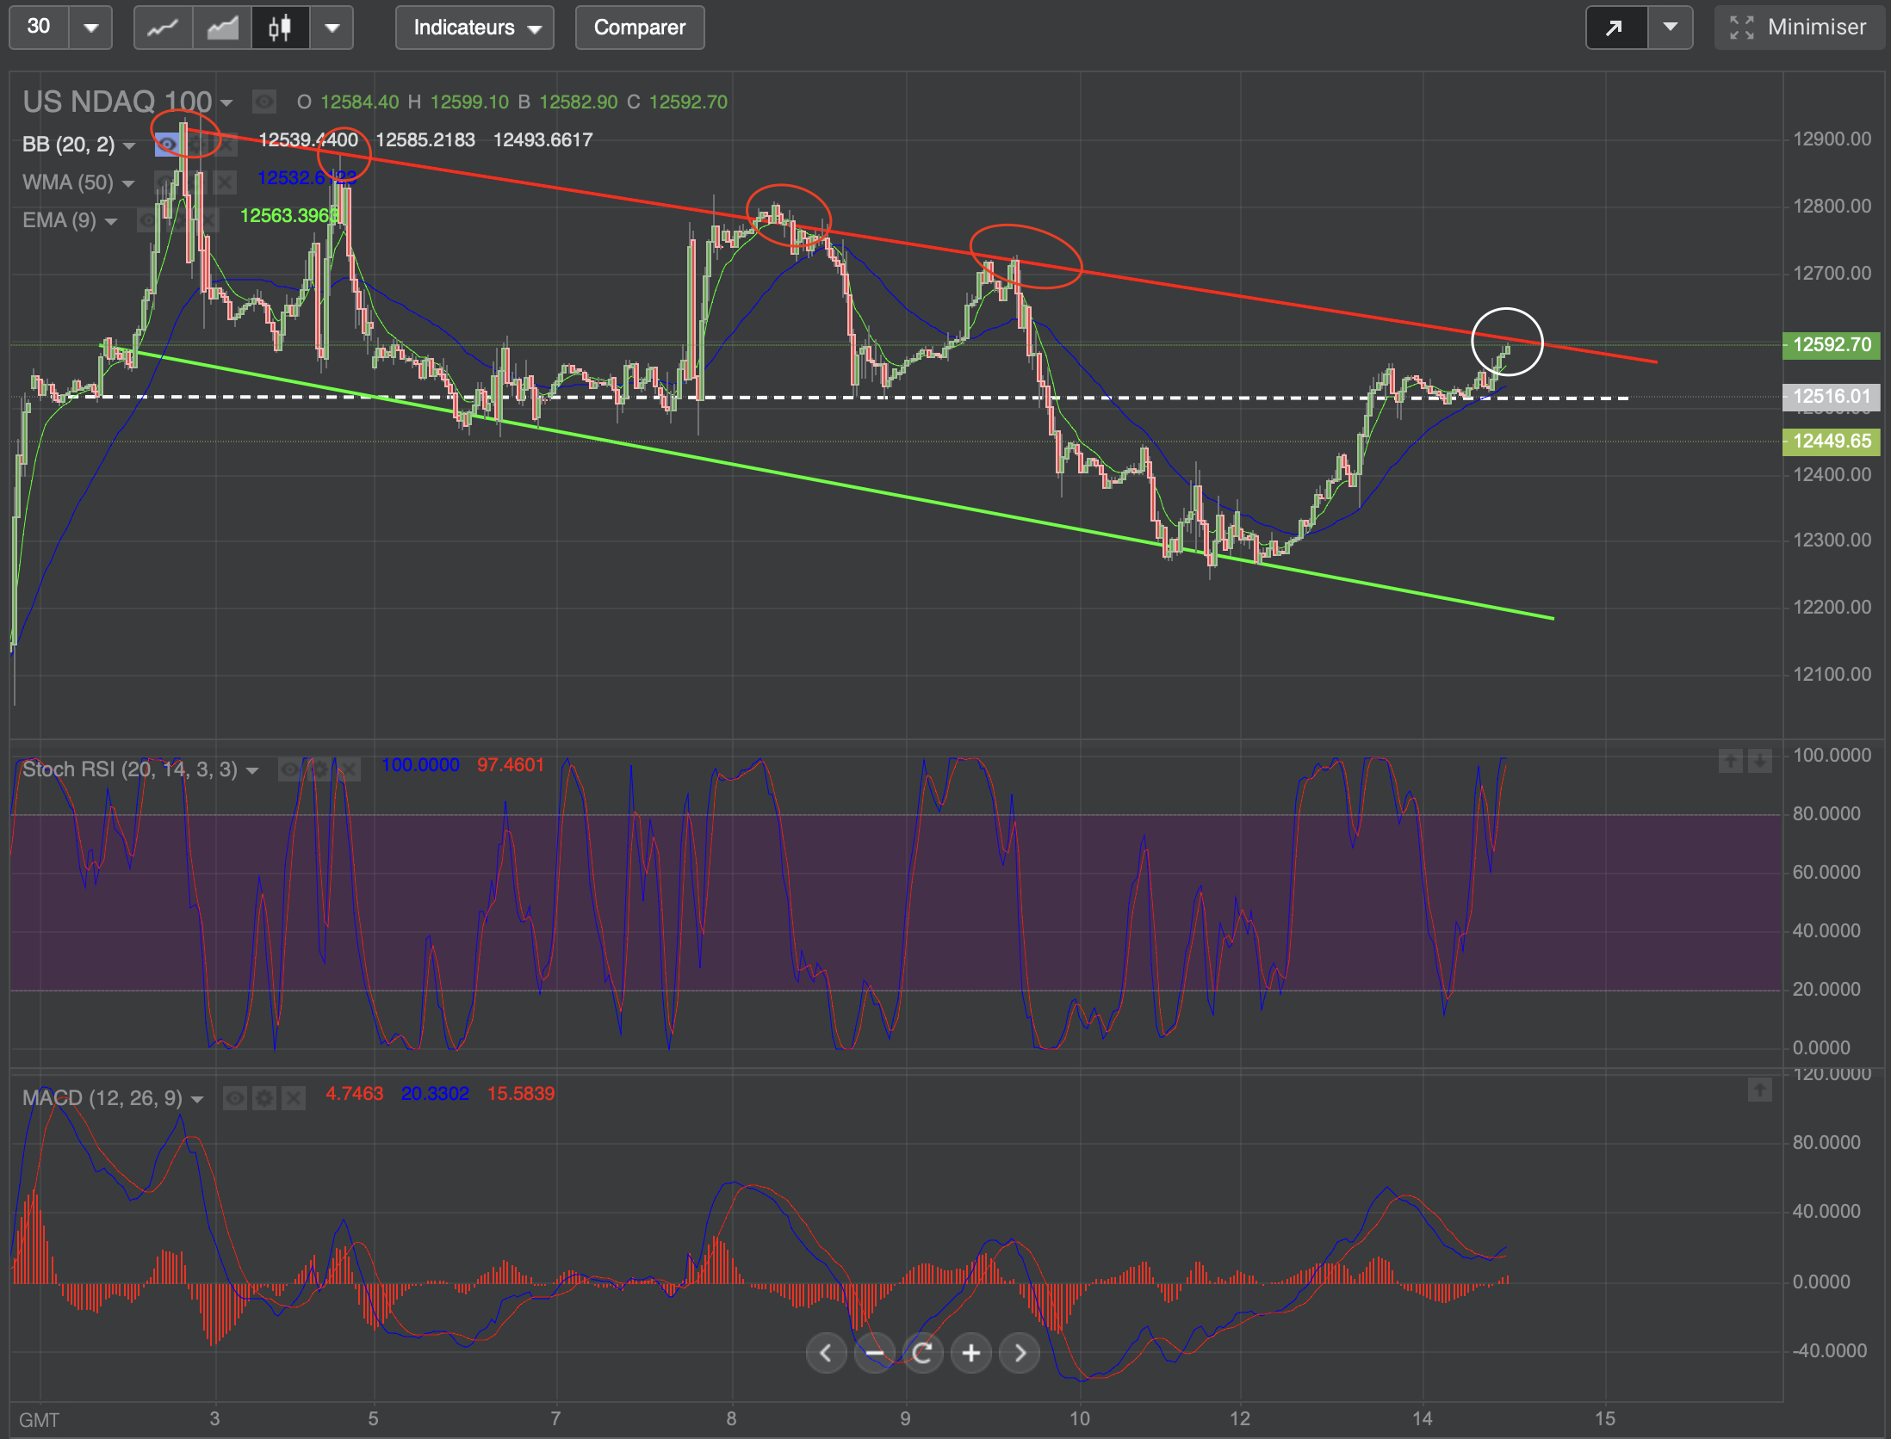This screenshot has height=1439, width=1891.
Task: Open US NDAQ 100 instrument menu
Action: tap(127, 102)
